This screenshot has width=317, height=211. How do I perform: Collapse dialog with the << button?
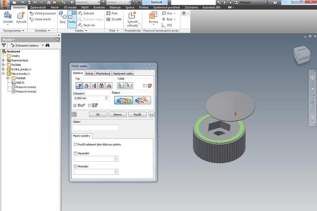coord(152,115)
